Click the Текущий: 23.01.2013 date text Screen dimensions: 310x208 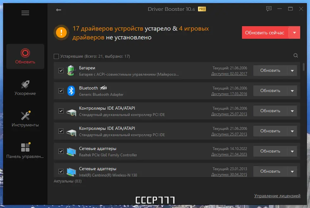(x=230, y=169)
